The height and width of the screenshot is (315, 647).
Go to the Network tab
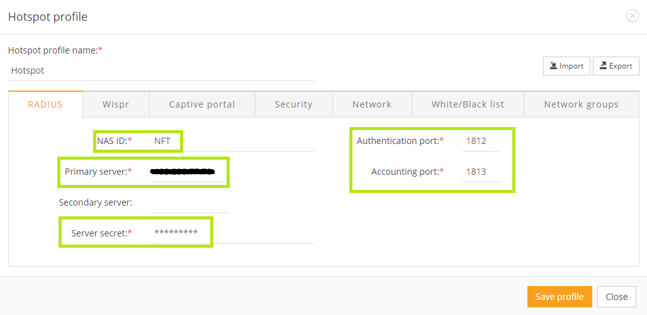pos(372,104)
